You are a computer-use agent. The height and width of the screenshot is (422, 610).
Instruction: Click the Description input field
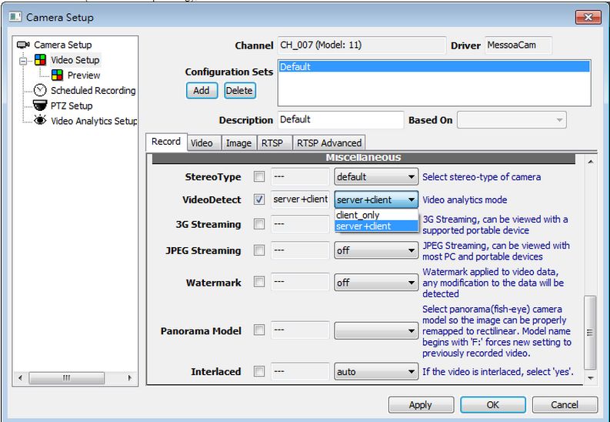[x=341, y=120]
